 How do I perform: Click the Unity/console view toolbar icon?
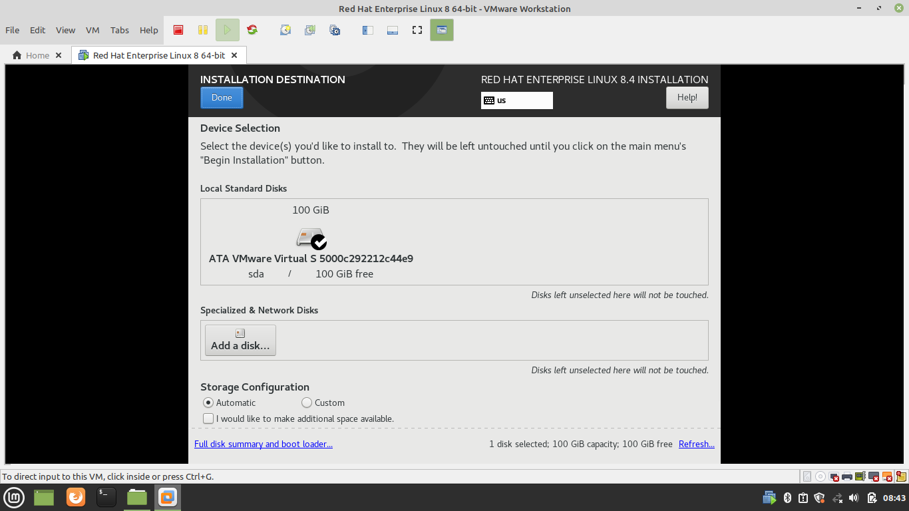442,30
